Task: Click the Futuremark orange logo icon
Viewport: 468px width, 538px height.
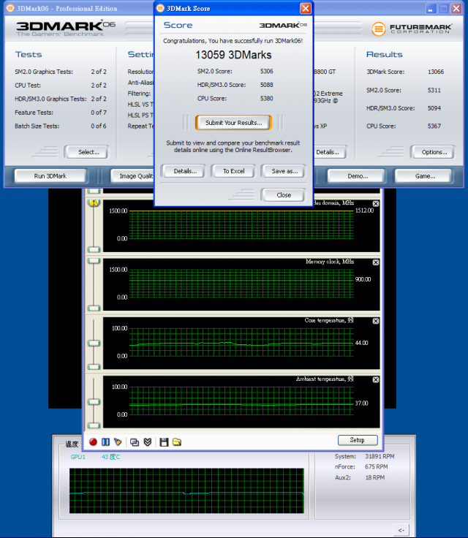Action: coord(378,29)
